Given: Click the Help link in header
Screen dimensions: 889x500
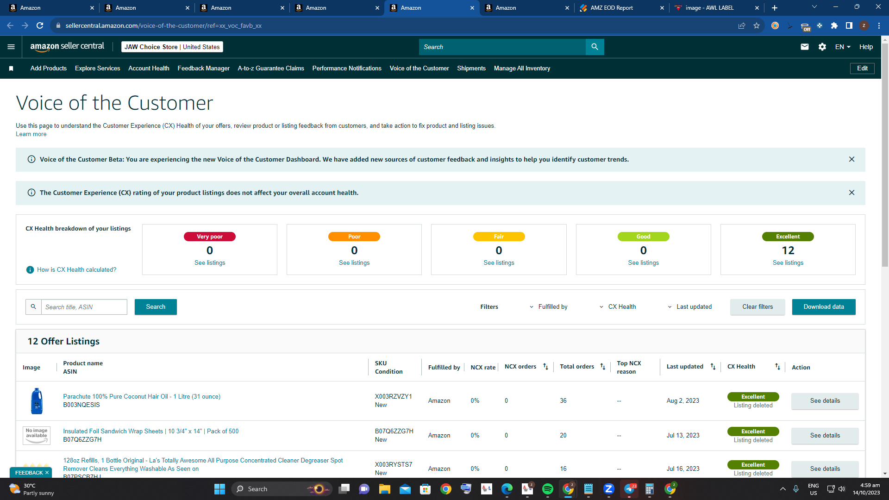Looking at the screenshot, I should pos(866,47).
